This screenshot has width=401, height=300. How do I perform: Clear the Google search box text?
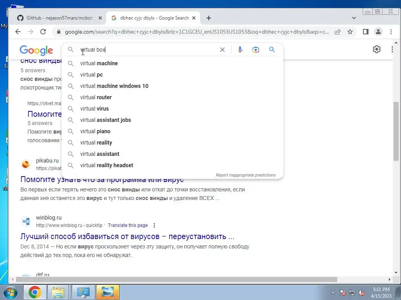(x=222, y=50)
